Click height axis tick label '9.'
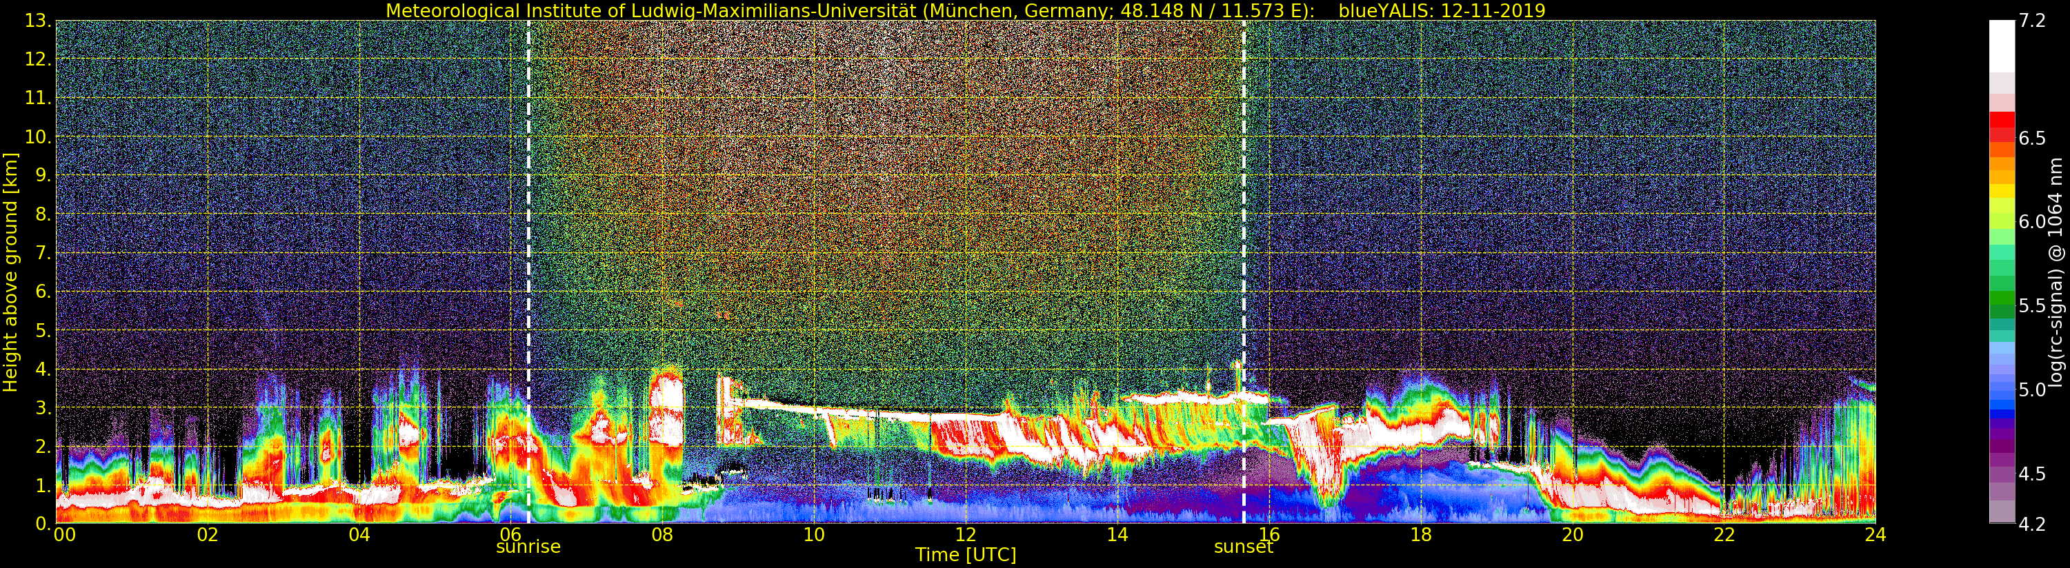The width and height of the screenshot is (2070, 568). (x=43, y=175)
